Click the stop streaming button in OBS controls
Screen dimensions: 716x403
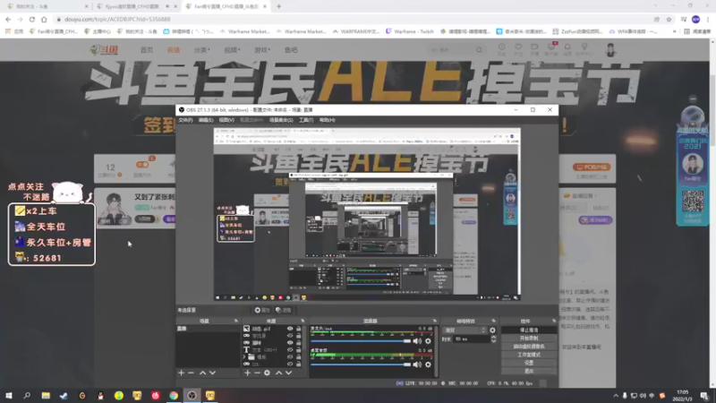[529, 330]
